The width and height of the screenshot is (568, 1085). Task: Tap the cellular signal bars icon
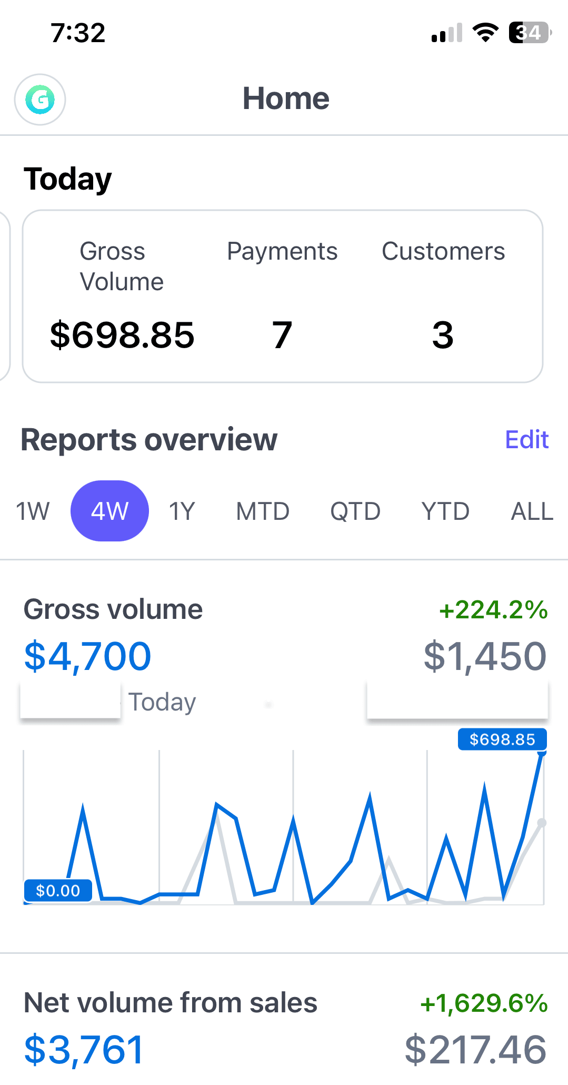tap(446, 33)
